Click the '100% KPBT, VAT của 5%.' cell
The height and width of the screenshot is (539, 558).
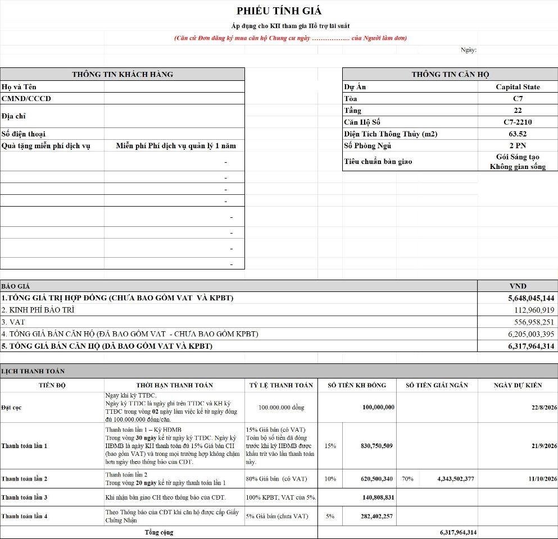[x=281, y=497]
